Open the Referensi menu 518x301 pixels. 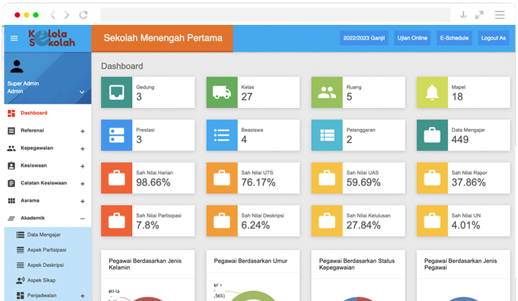pyautogui.click(x=32, y=130)
